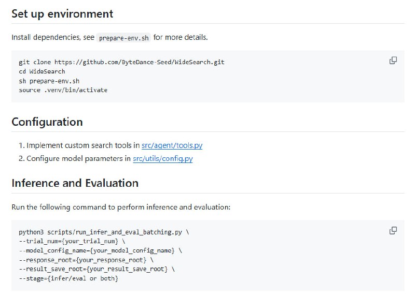Click the 'source .venv/bin/activate' line
The width and height of the screenshot is (415, 297).
63,90
